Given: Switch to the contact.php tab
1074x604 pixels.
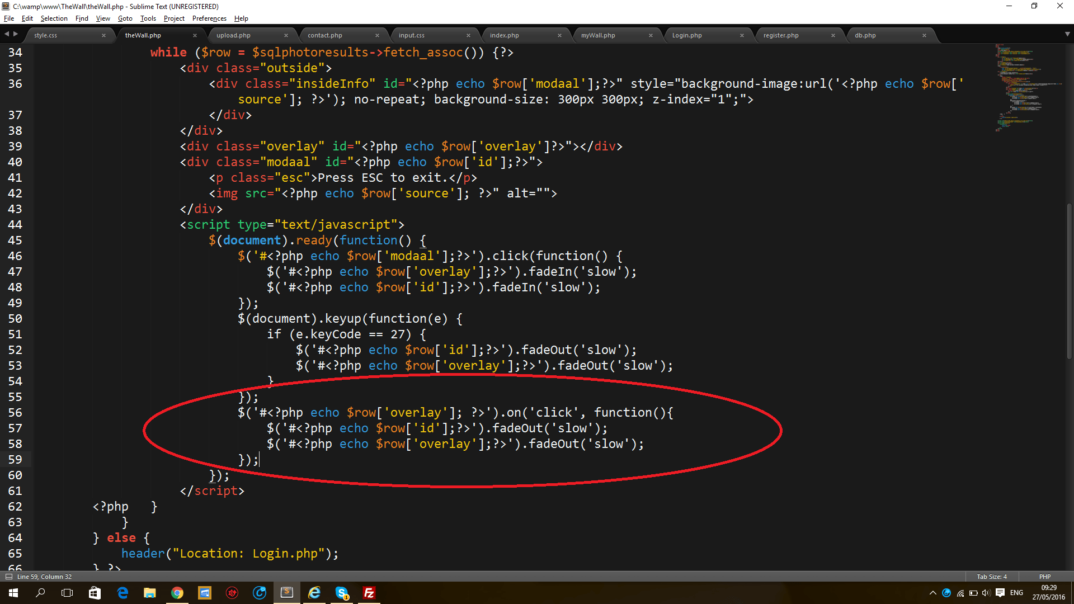Looking at the screenshot, I should pos(325,35).
